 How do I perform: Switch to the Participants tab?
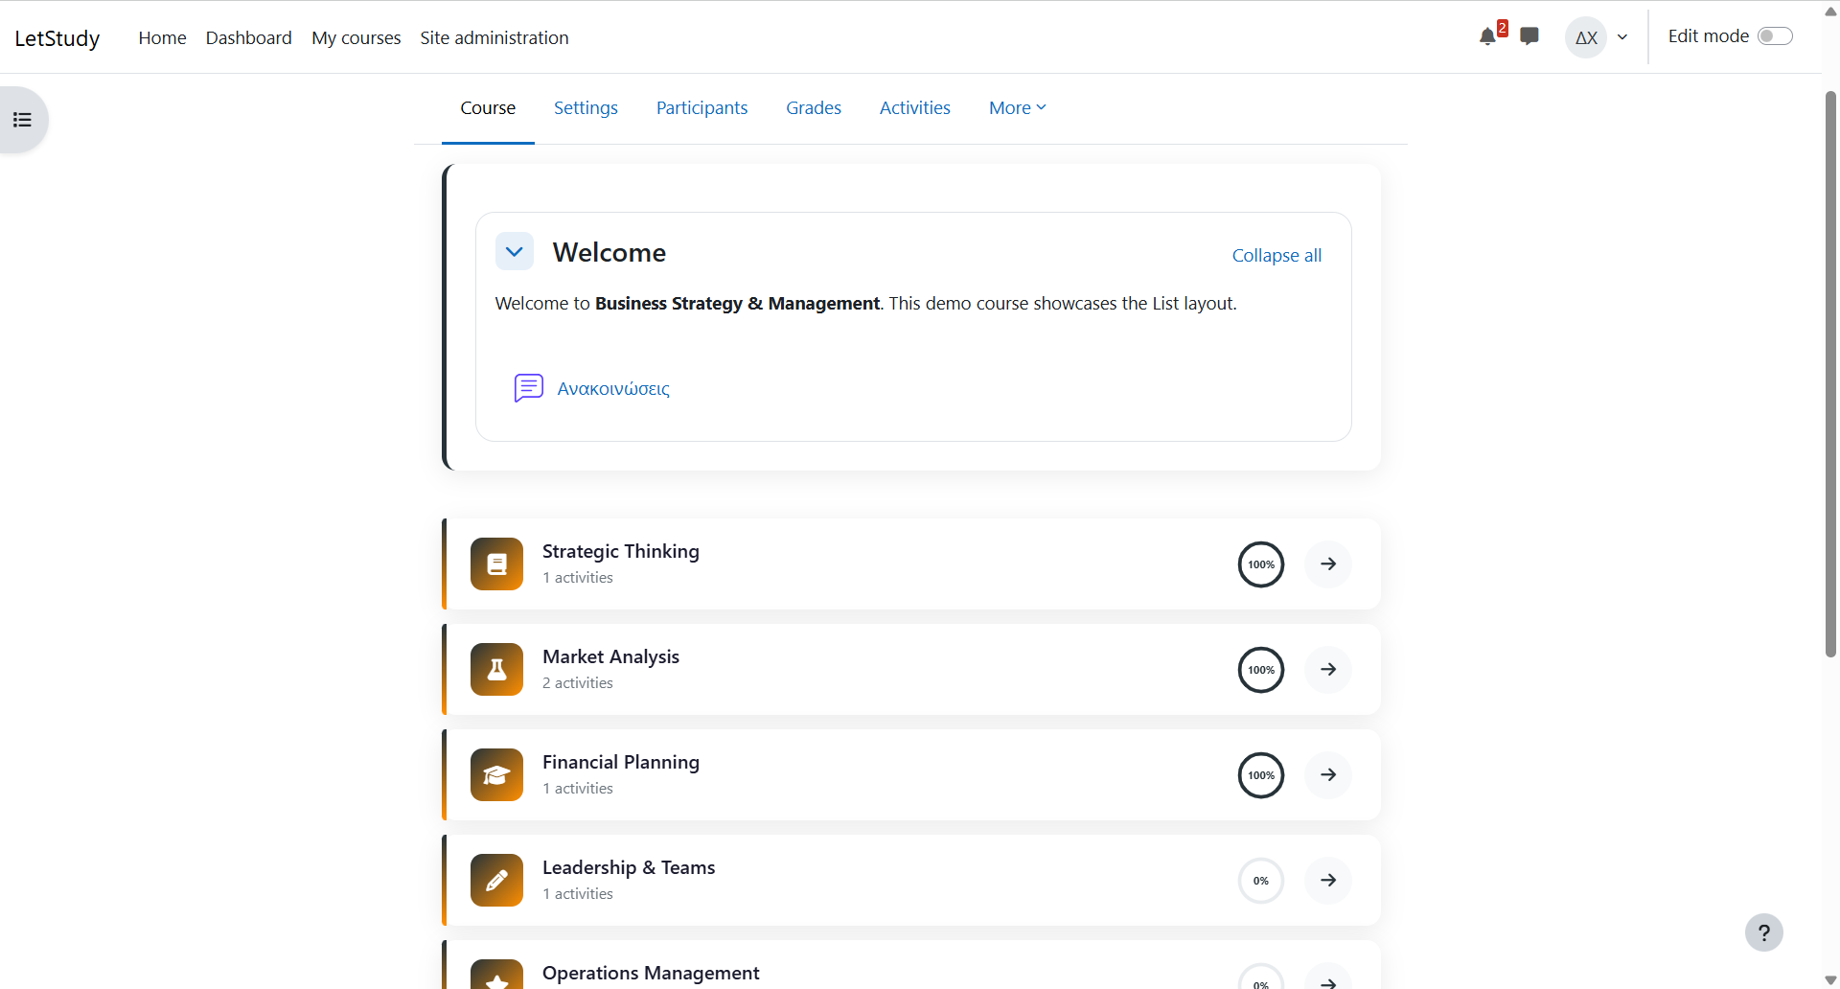(701, 107)
